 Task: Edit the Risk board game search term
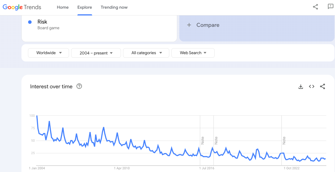tap(99, 25)
